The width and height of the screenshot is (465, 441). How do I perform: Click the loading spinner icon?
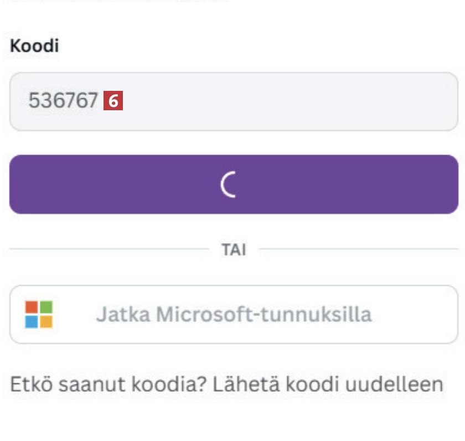pos(228,184)
